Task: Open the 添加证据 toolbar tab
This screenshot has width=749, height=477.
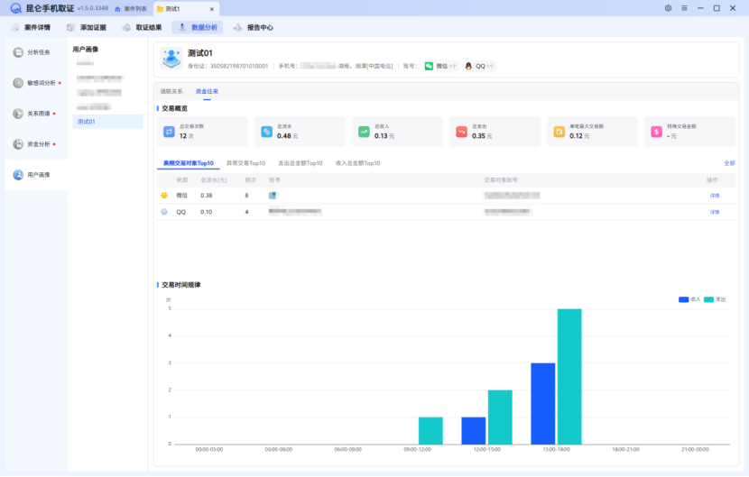Action: [x=87, y=28]
